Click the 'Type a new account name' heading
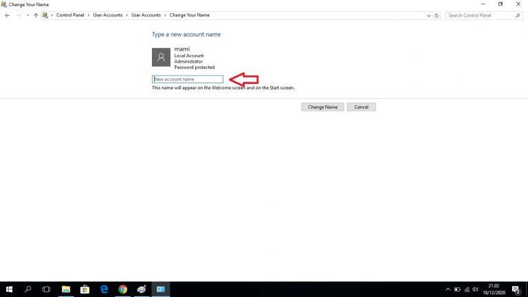528x297 pixels. click(186, 34)
